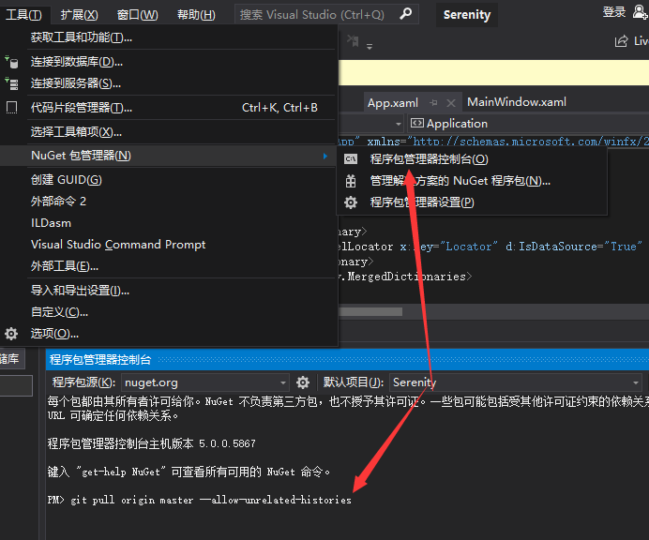Switch to the App.xaml tab

coord(392,102)
